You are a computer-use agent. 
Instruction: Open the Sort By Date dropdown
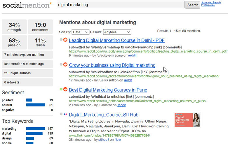tap(80, 32)
